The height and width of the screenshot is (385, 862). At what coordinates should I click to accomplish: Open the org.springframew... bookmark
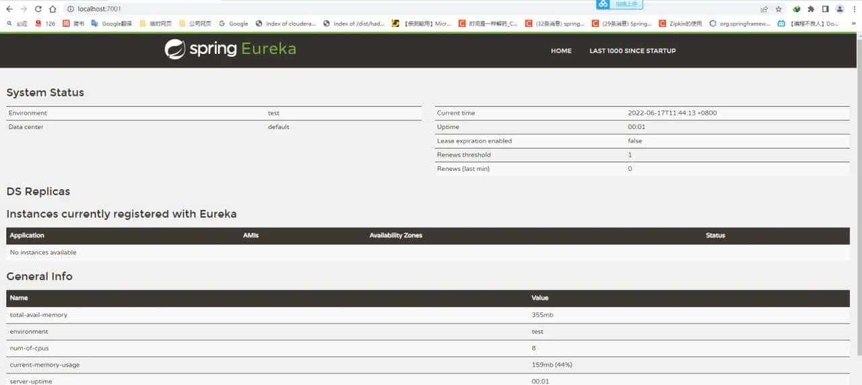tap(740, 24)
